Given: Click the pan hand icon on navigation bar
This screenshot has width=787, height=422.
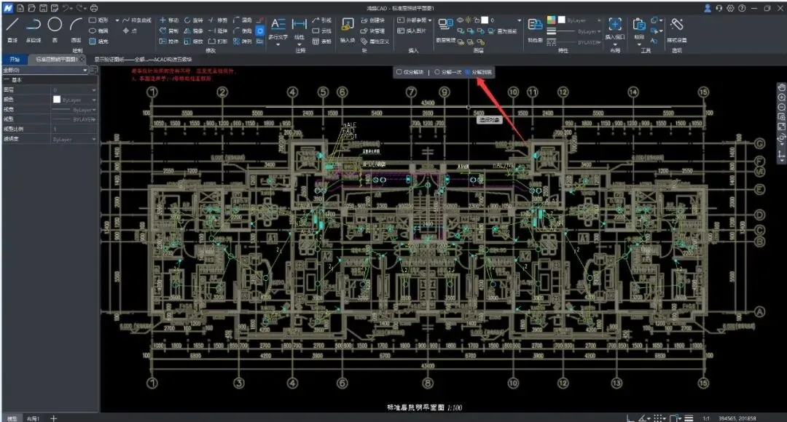Looking at the screenshot, I should 781,88.
